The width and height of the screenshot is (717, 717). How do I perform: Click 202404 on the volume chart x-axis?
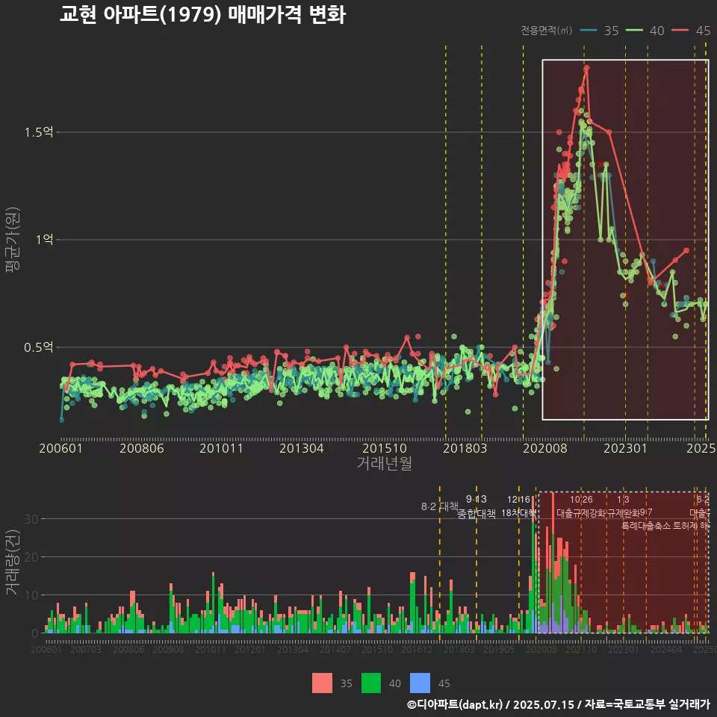tap(666, 649)
